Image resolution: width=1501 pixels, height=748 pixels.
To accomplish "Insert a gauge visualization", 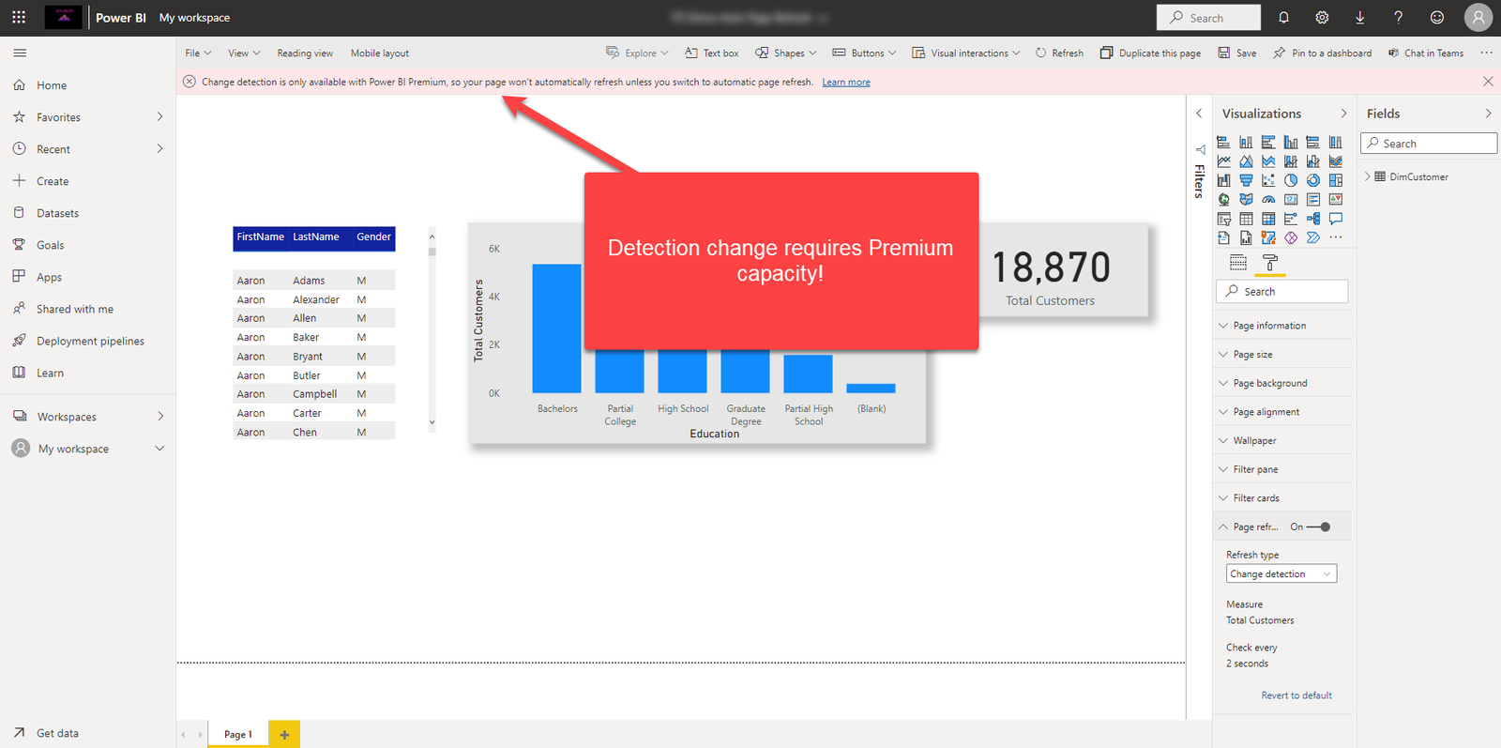I will (1268, 200).
